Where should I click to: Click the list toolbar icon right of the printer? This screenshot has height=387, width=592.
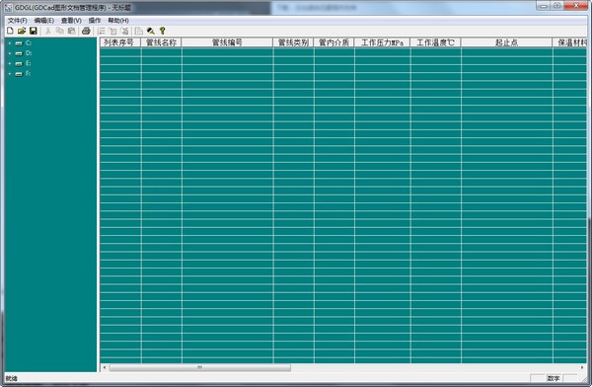pos(102,31)
